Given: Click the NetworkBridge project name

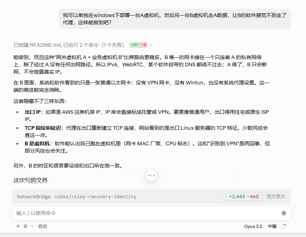Looking at the screenshot, I should pyautogui.click(x=33, y=196).
